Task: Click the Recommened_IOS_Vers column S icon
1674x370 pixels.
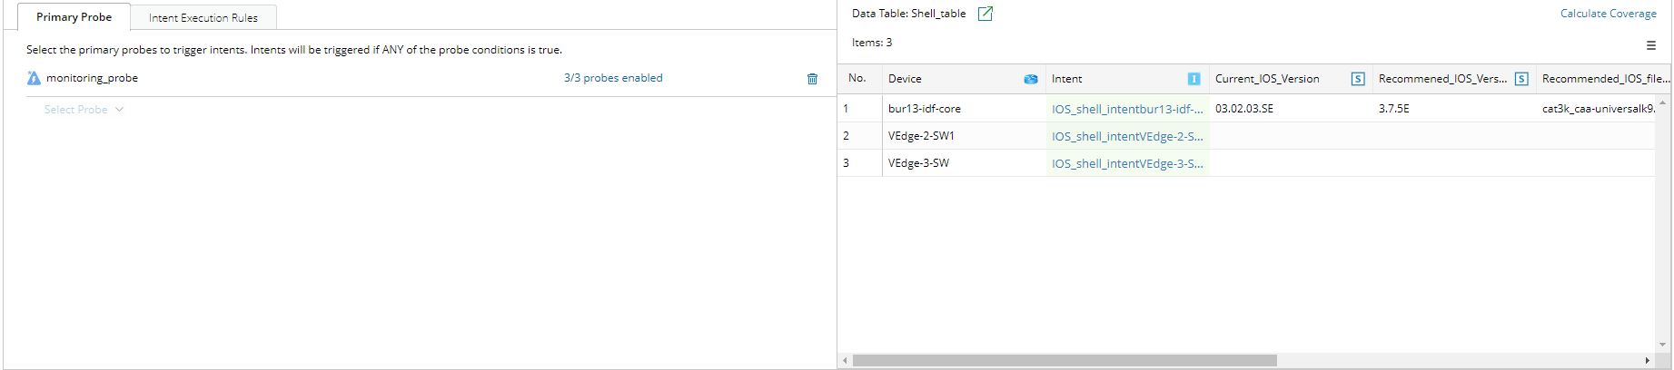Action: click(1520, 79)
